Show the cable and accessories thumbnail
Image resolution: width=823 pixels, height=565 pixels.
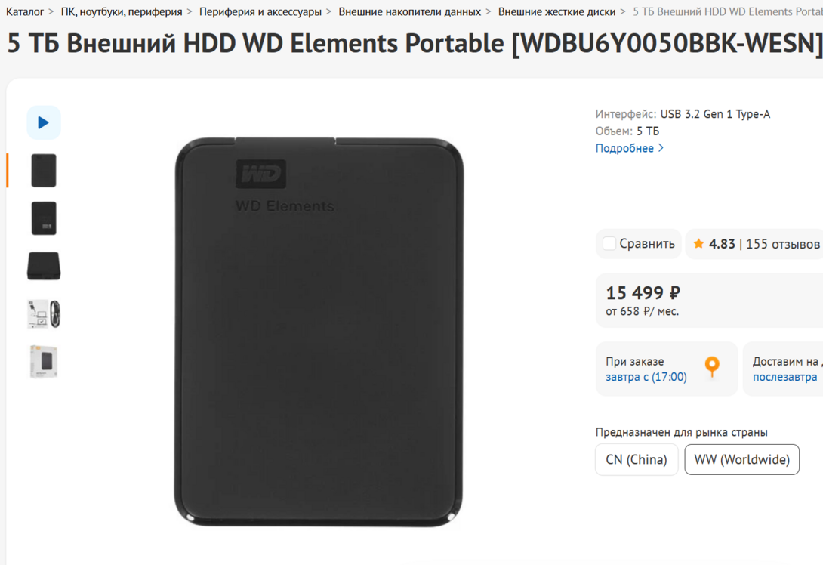44,313
